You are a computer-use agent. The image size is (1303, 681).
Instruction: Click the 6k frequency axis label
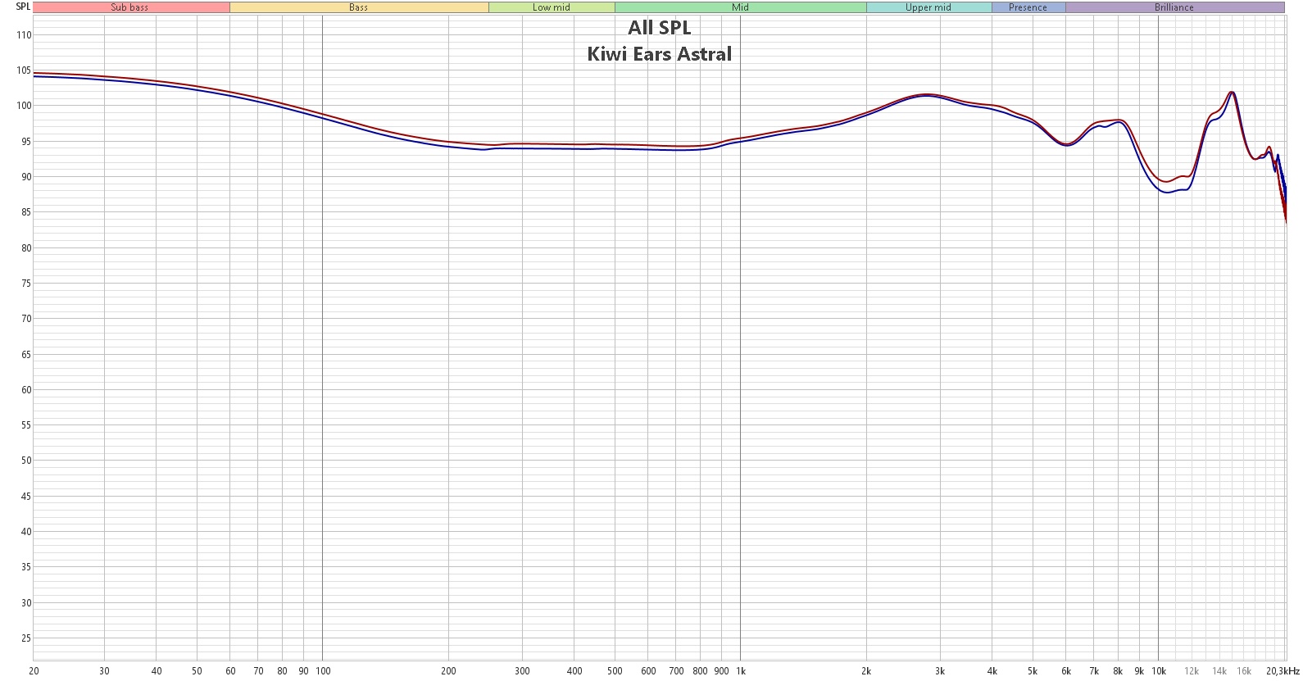[x=1066, y=671]
